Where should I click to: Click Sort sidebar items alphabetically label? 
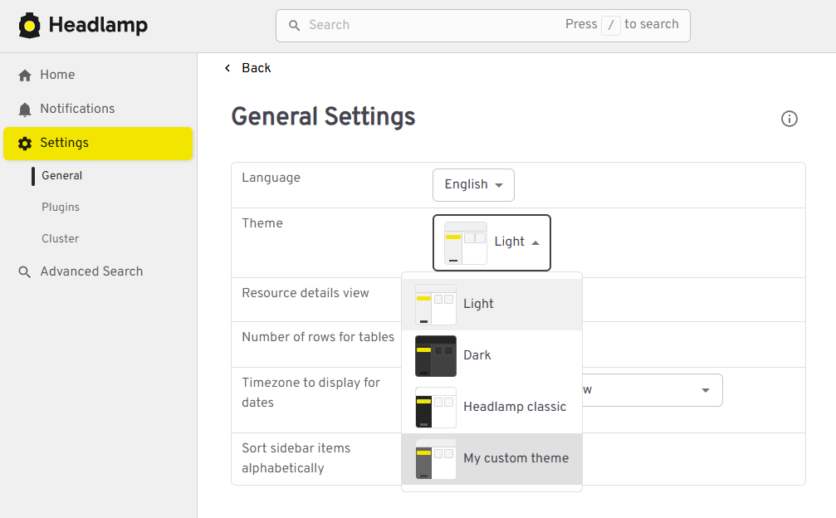click(x=296, y=458)
